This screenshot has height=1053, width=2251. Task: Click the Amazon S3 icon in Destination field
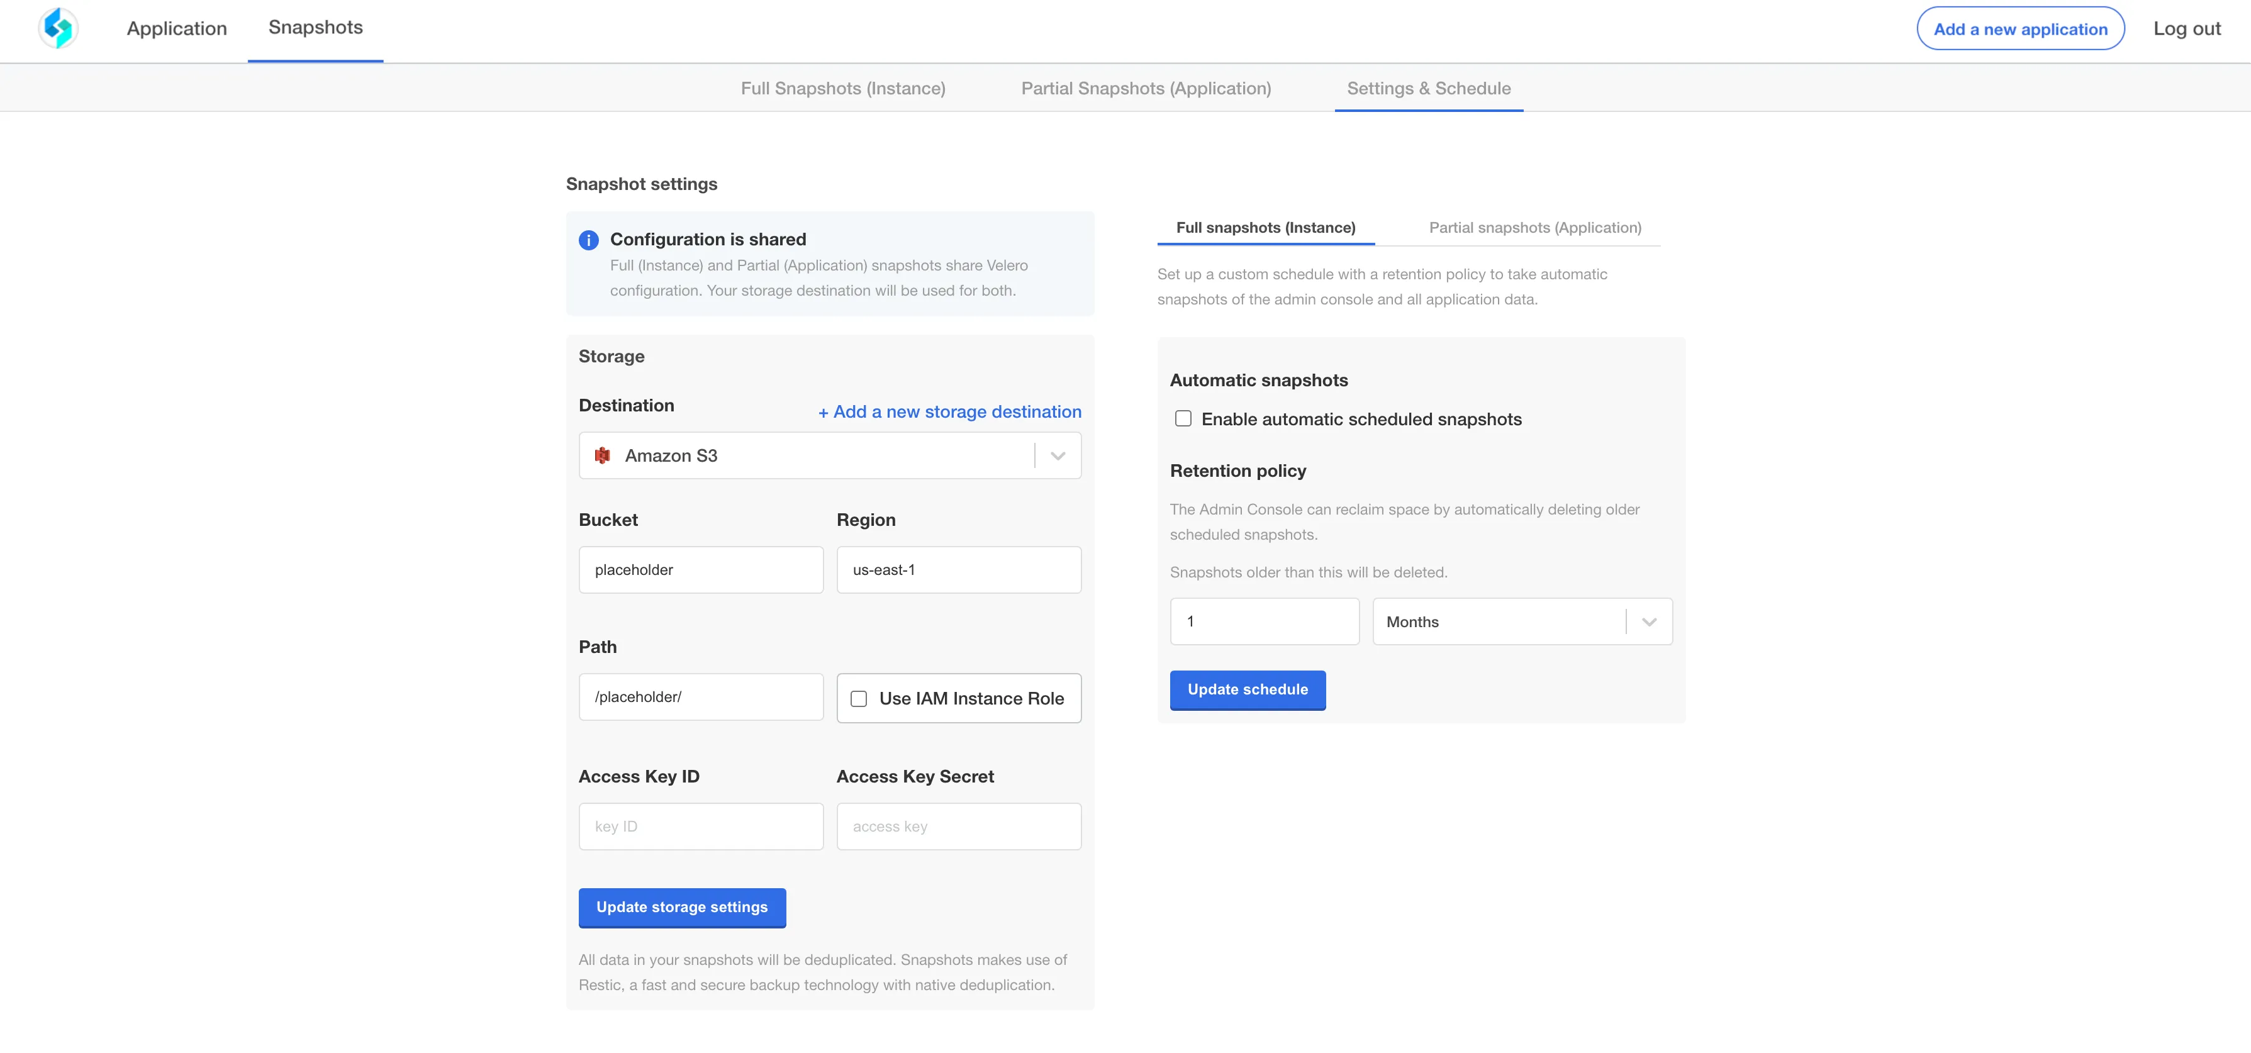click(602, 455)
